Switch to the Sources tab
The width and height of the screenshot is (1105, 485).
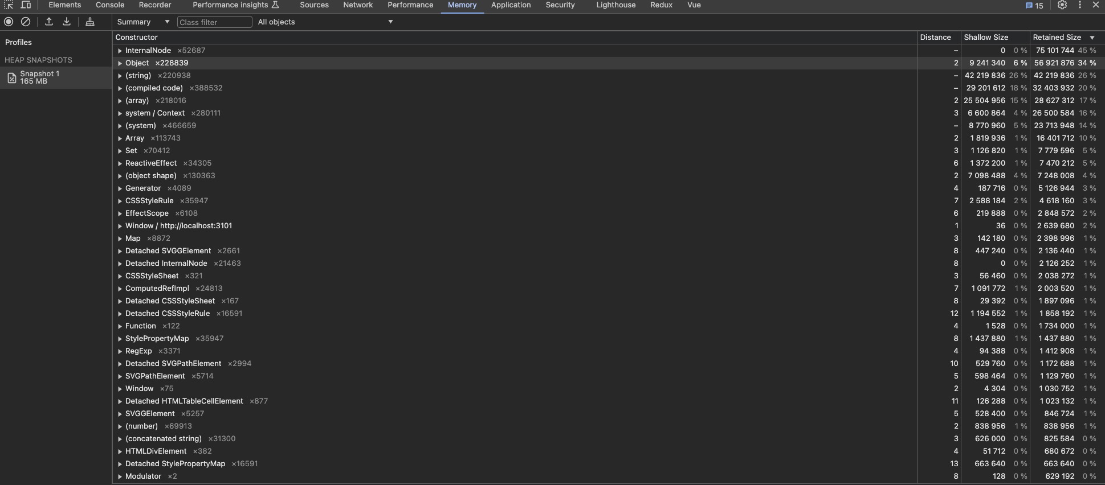(315, 5)
